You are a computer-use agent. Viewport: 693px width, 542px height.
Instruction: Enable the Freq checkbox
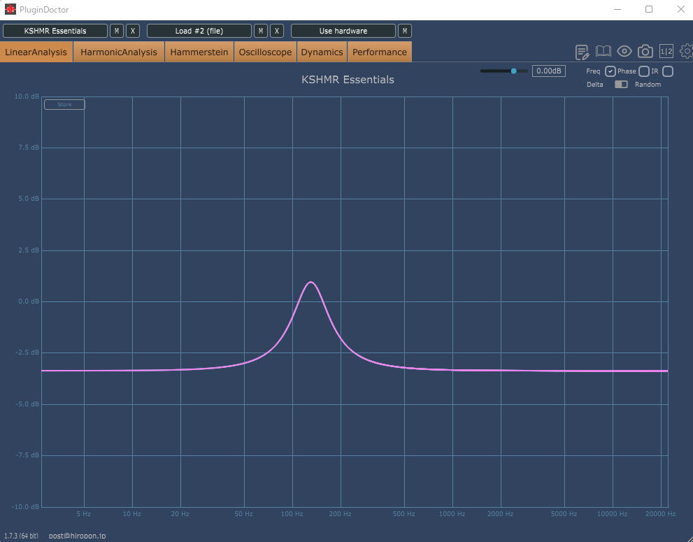[x=610, y=71]
